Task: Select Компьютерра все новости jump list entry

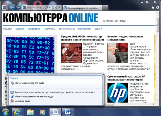Action: click(x=55, y=92)
